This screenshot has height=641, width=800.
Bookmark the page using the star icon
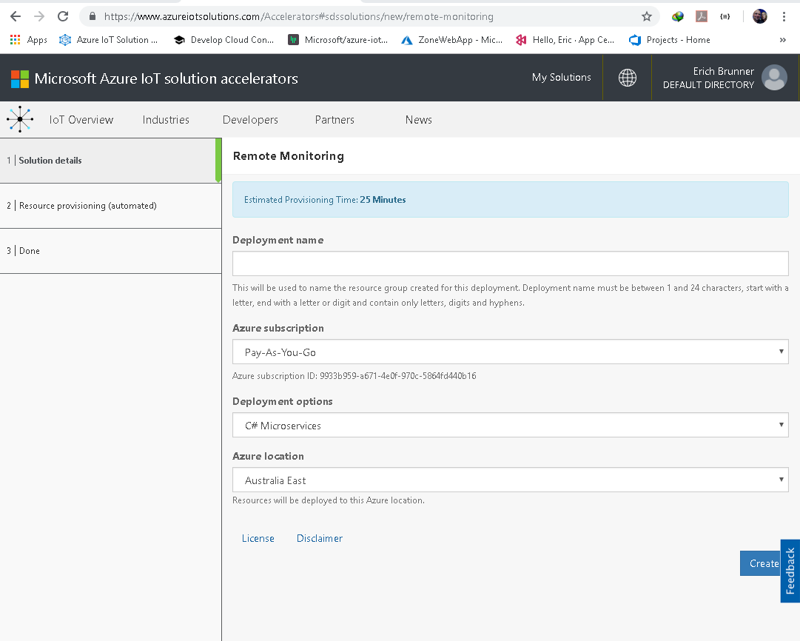[647, 16]
